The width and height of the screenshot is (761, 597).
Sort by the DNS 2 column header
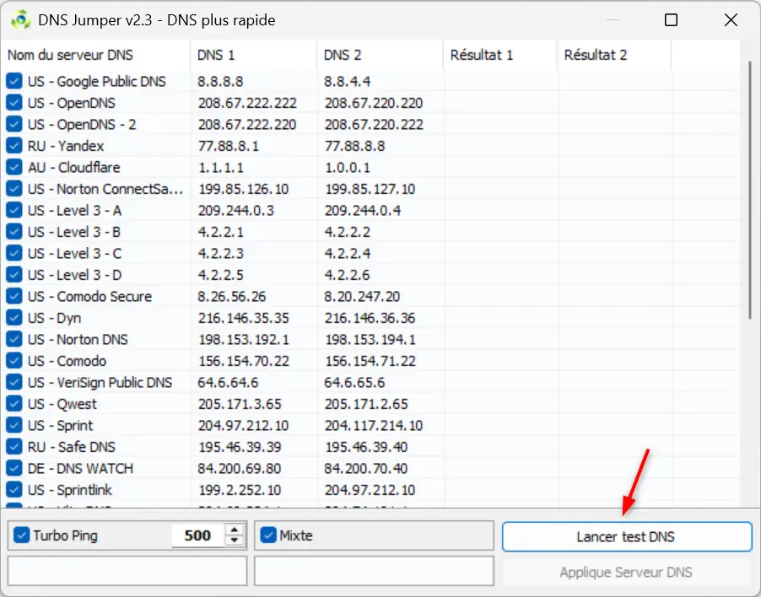[x=380, y=55]
